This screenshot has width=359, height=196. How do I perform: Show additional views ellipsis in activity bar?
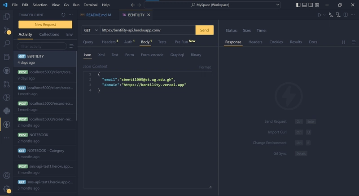click(x=7, y=138)
